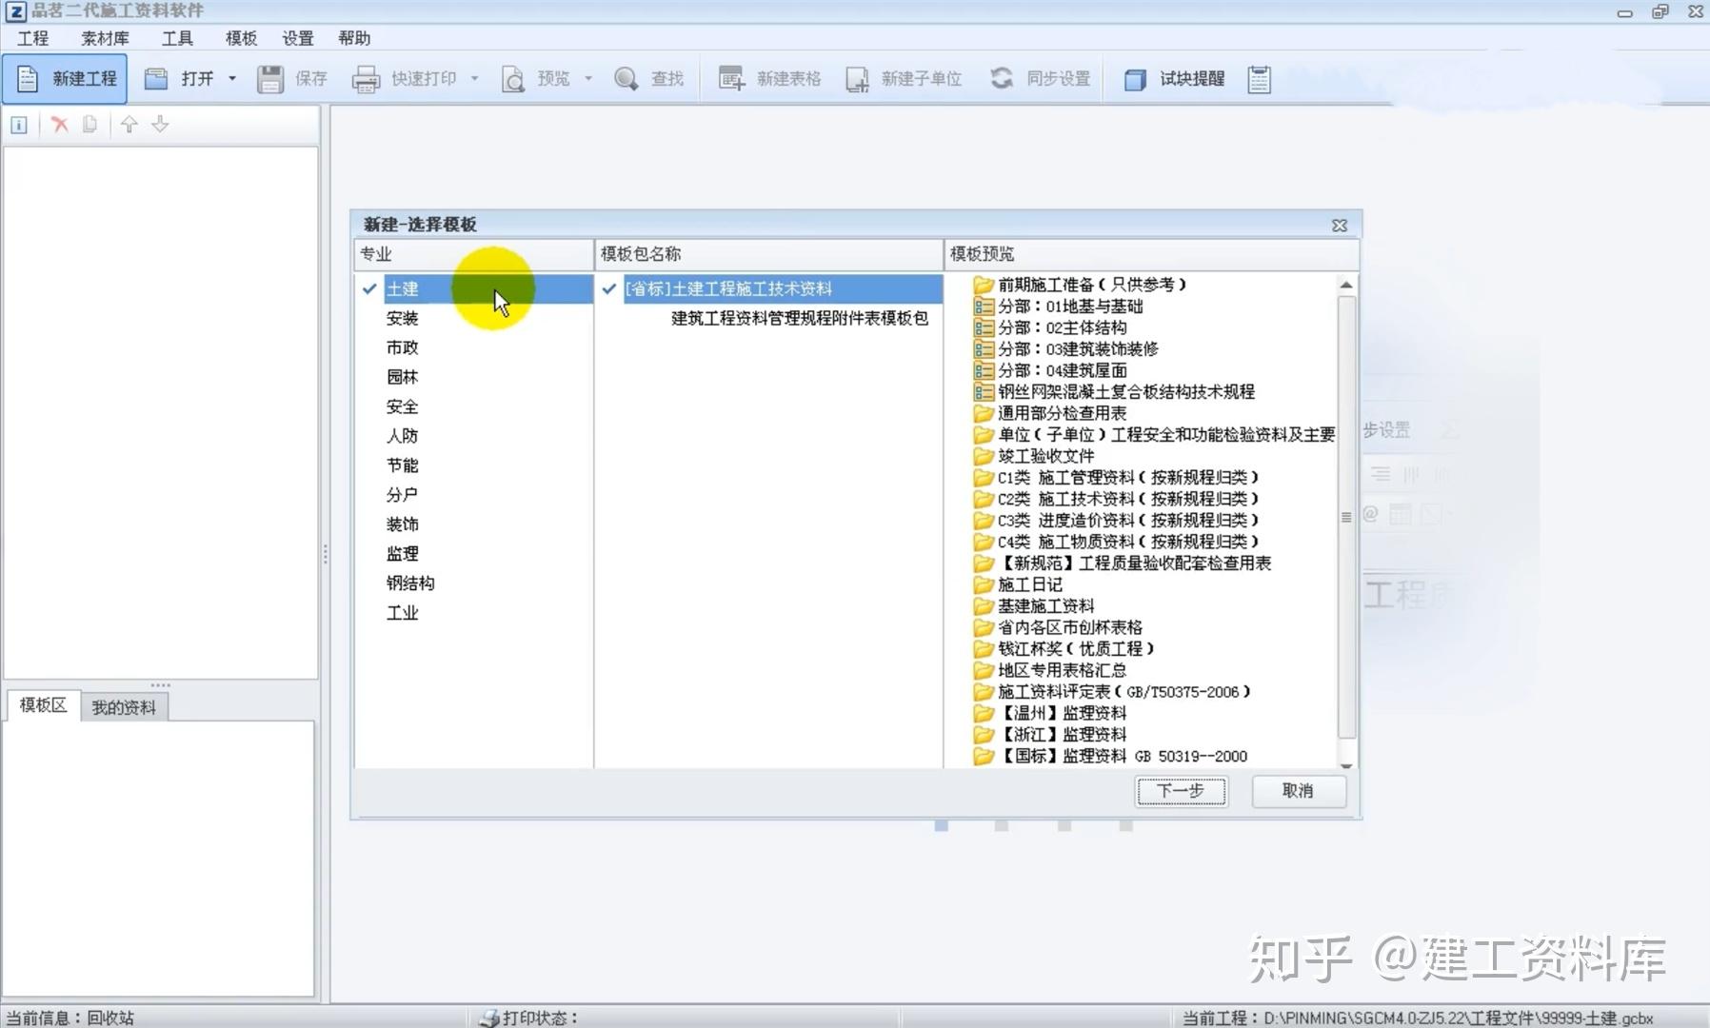
Task: Click the template preview scrollbar down arrow
Action: 1346,764
